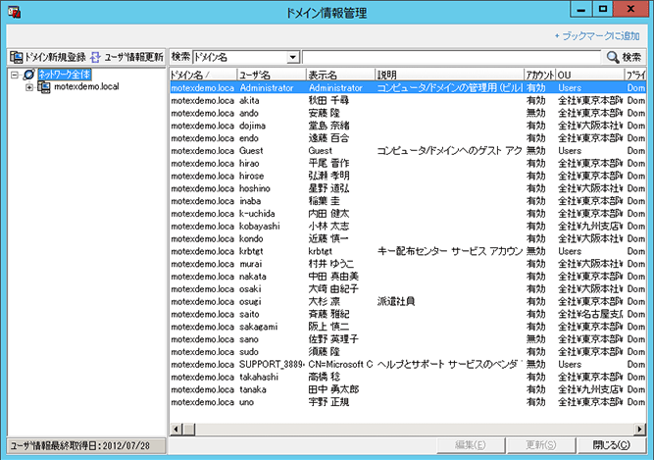Screen dimensions: 654x460
Task: Select the sudo user row
Action: (408, 351)
